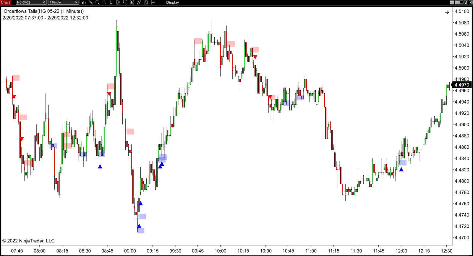Open the strategies icon
Viewport: 473px width, 256px height.
pyautogui.click(x=146, y=2)
